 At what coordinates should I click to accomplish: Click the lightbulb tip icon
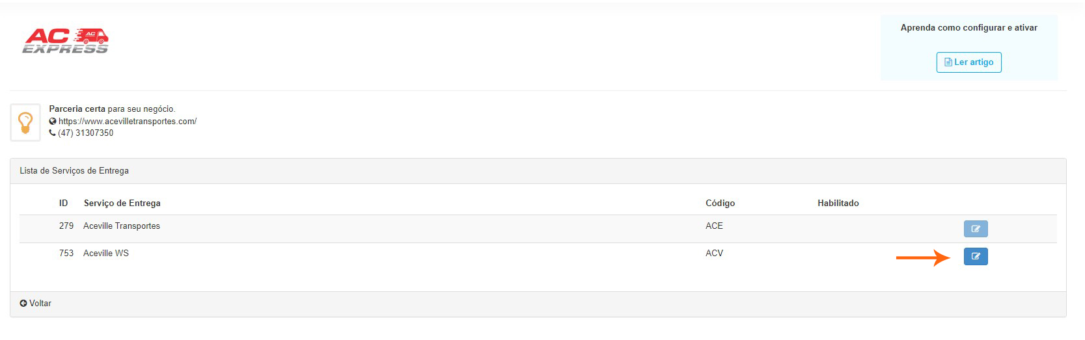click(x=25, y=122)
